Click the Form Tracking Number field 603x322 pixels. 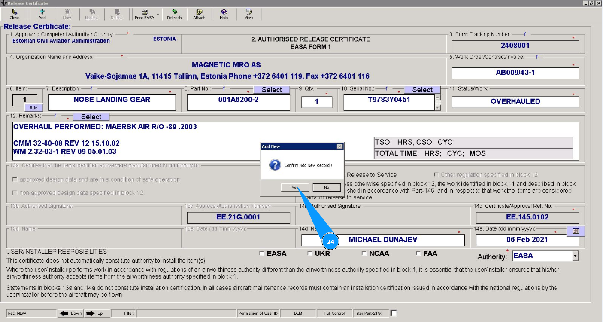[x=515, y=46]
